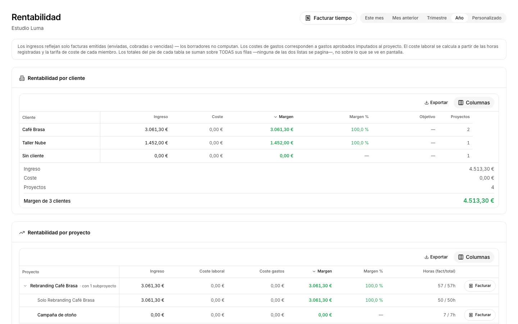The width and height of the screenshot is (518, 324).
Task: Click the Horas (fact/total) column header
Action: click(439, 271)
